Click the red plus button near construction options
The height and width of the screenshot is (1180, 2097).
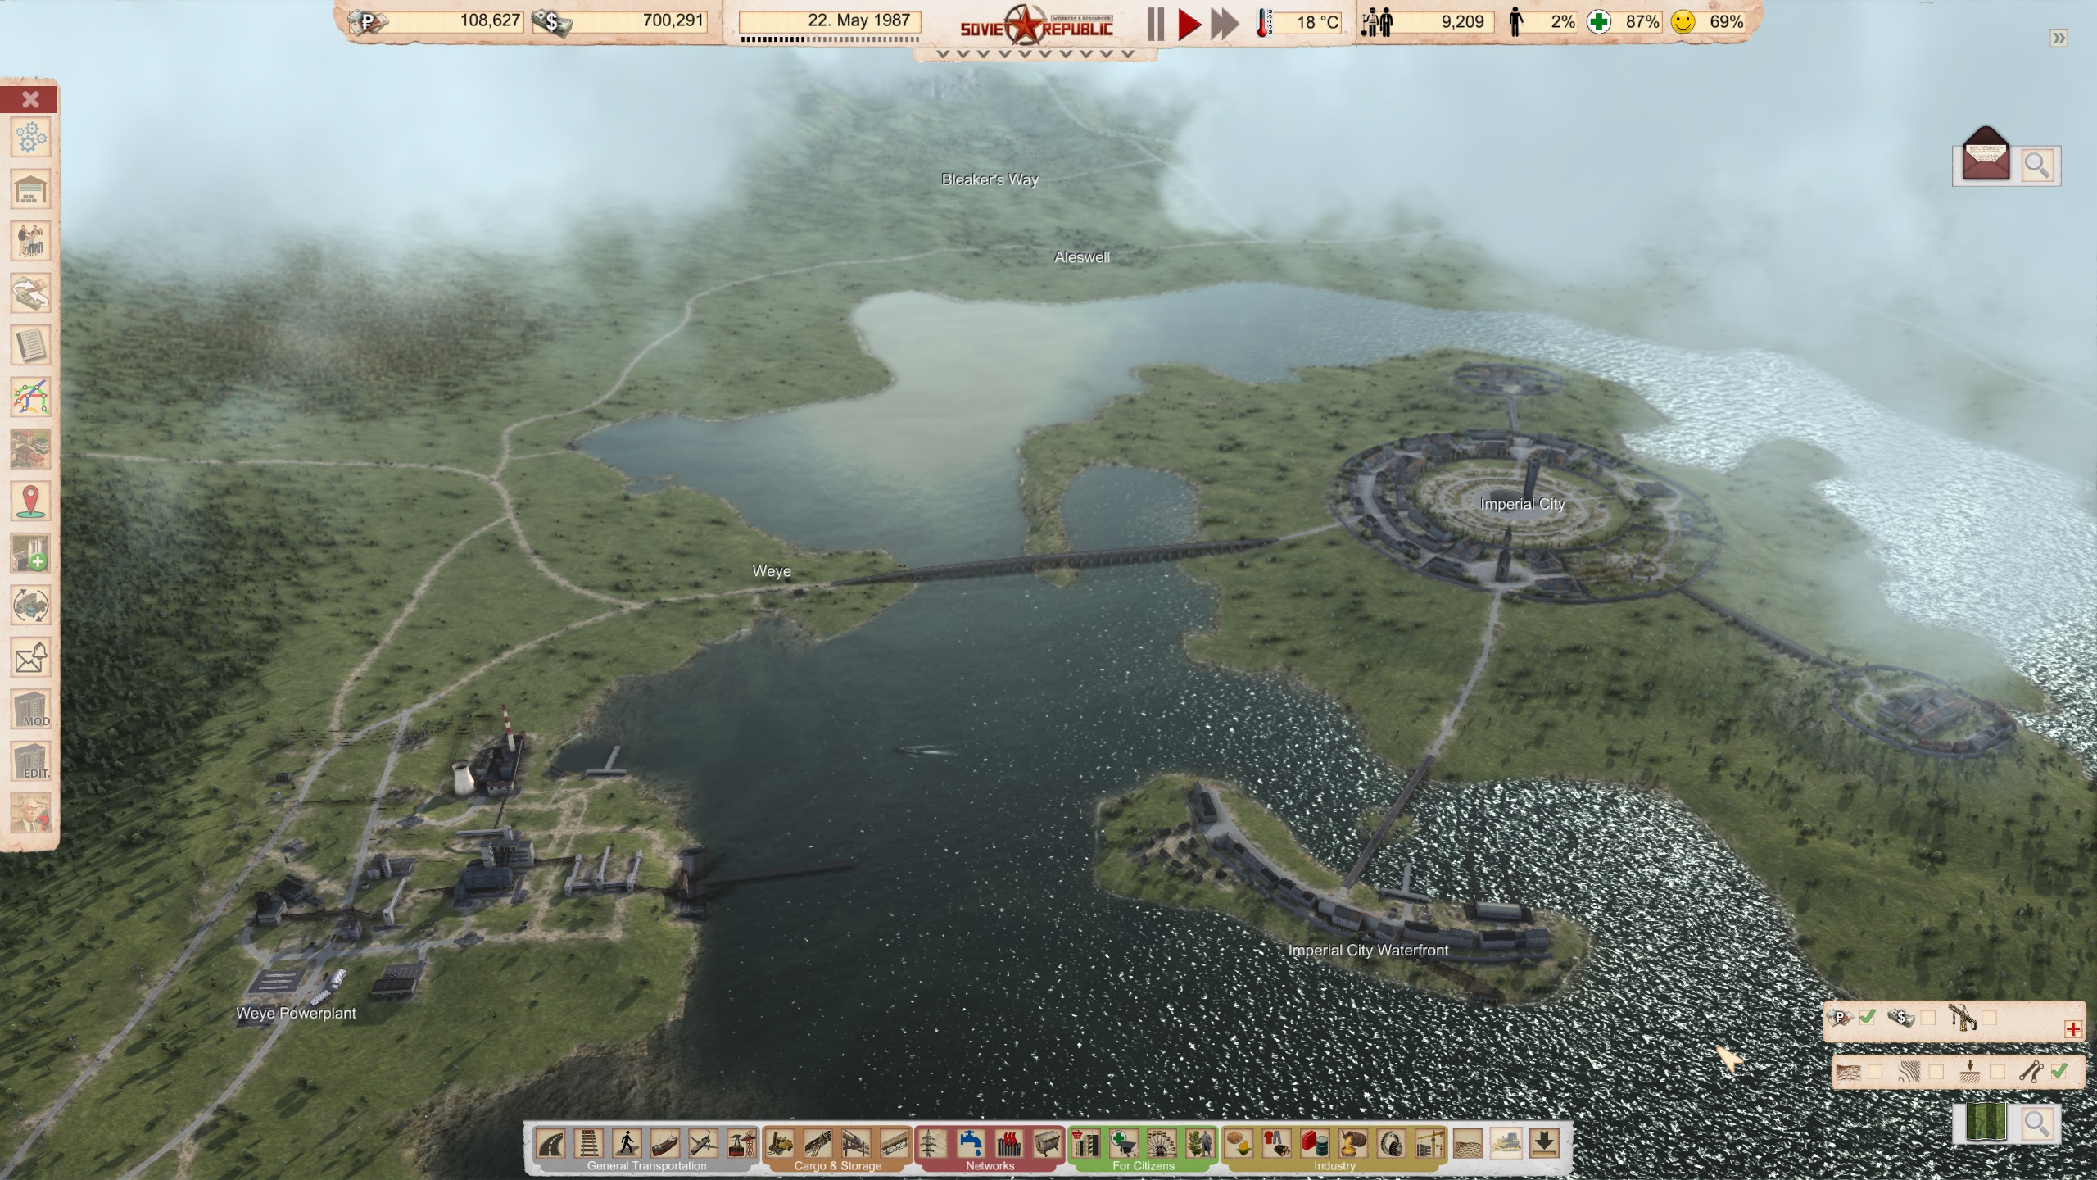click(x=2073, y=1031)
